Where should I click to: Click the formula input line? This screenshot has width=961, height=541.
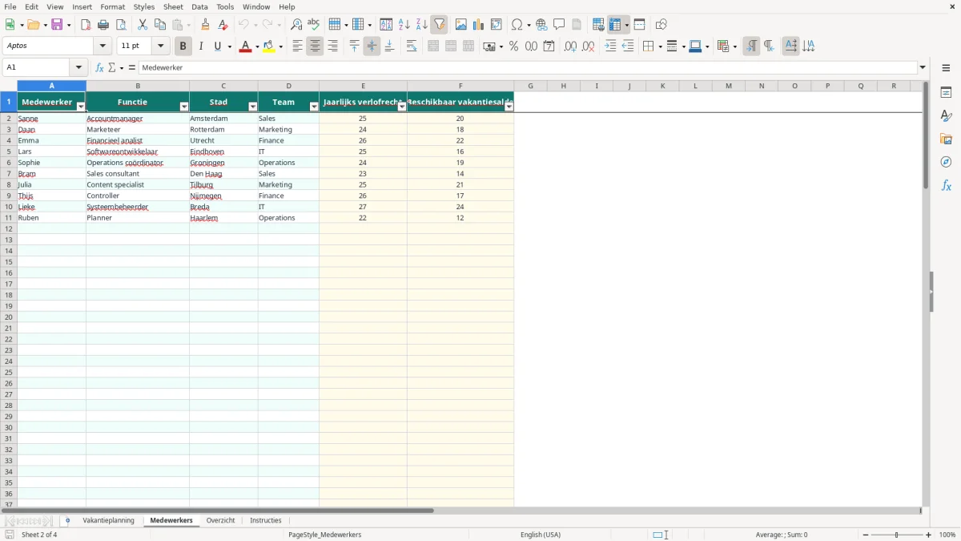click(x=528, y=68)
